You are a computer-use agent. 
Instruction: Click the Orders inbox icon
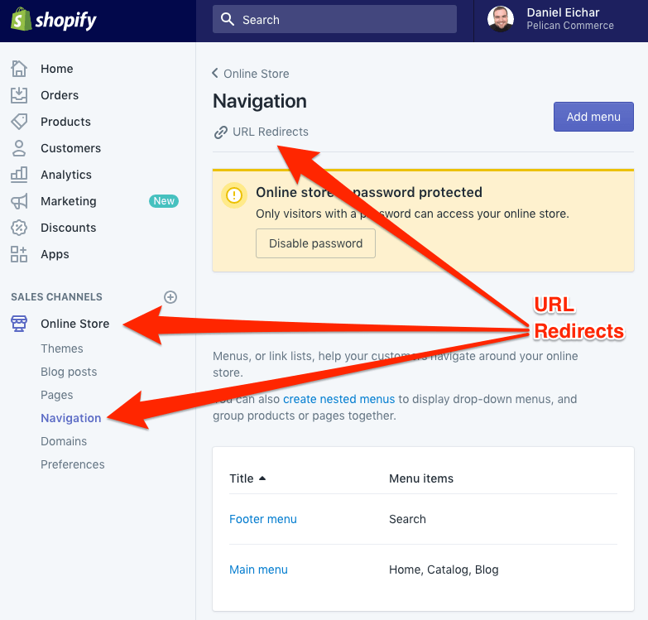pos(19,95)
